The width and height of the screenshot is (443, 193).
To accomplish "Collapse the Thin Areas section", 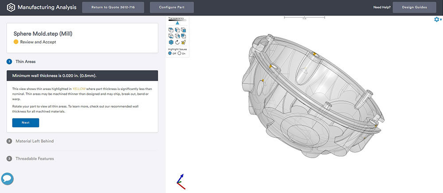I will pyautogui.click(x=25, y=61).
